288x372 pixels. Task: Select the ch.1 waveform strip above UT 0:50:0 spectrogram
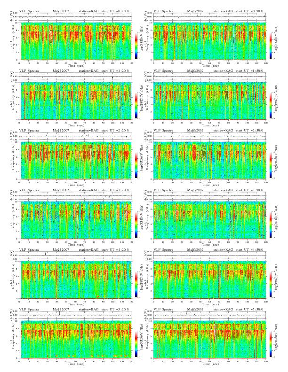(209, 17)
